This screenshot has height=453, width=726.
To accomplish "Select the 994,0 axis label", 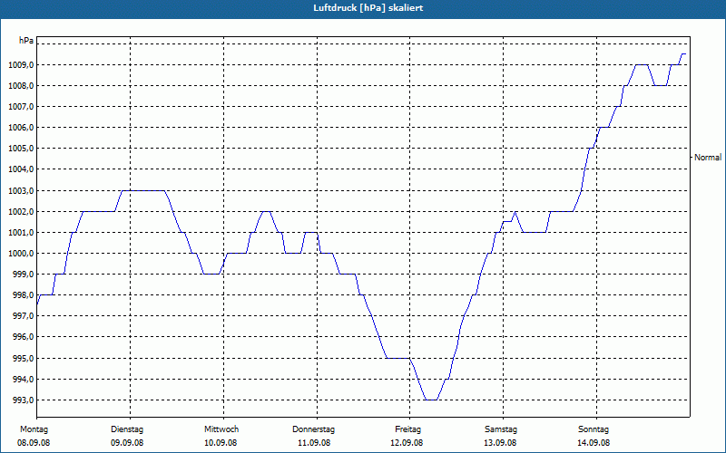I will tap(23, 379).
